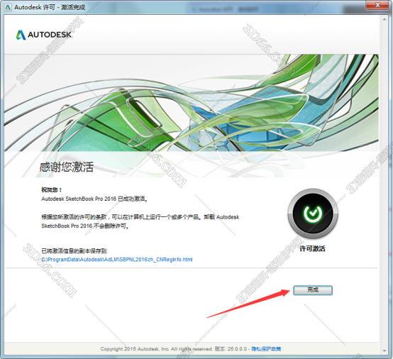Click the 许可激活 label under the icon
The width and height of the screenshot is (393, 359).
coord(313,249)
